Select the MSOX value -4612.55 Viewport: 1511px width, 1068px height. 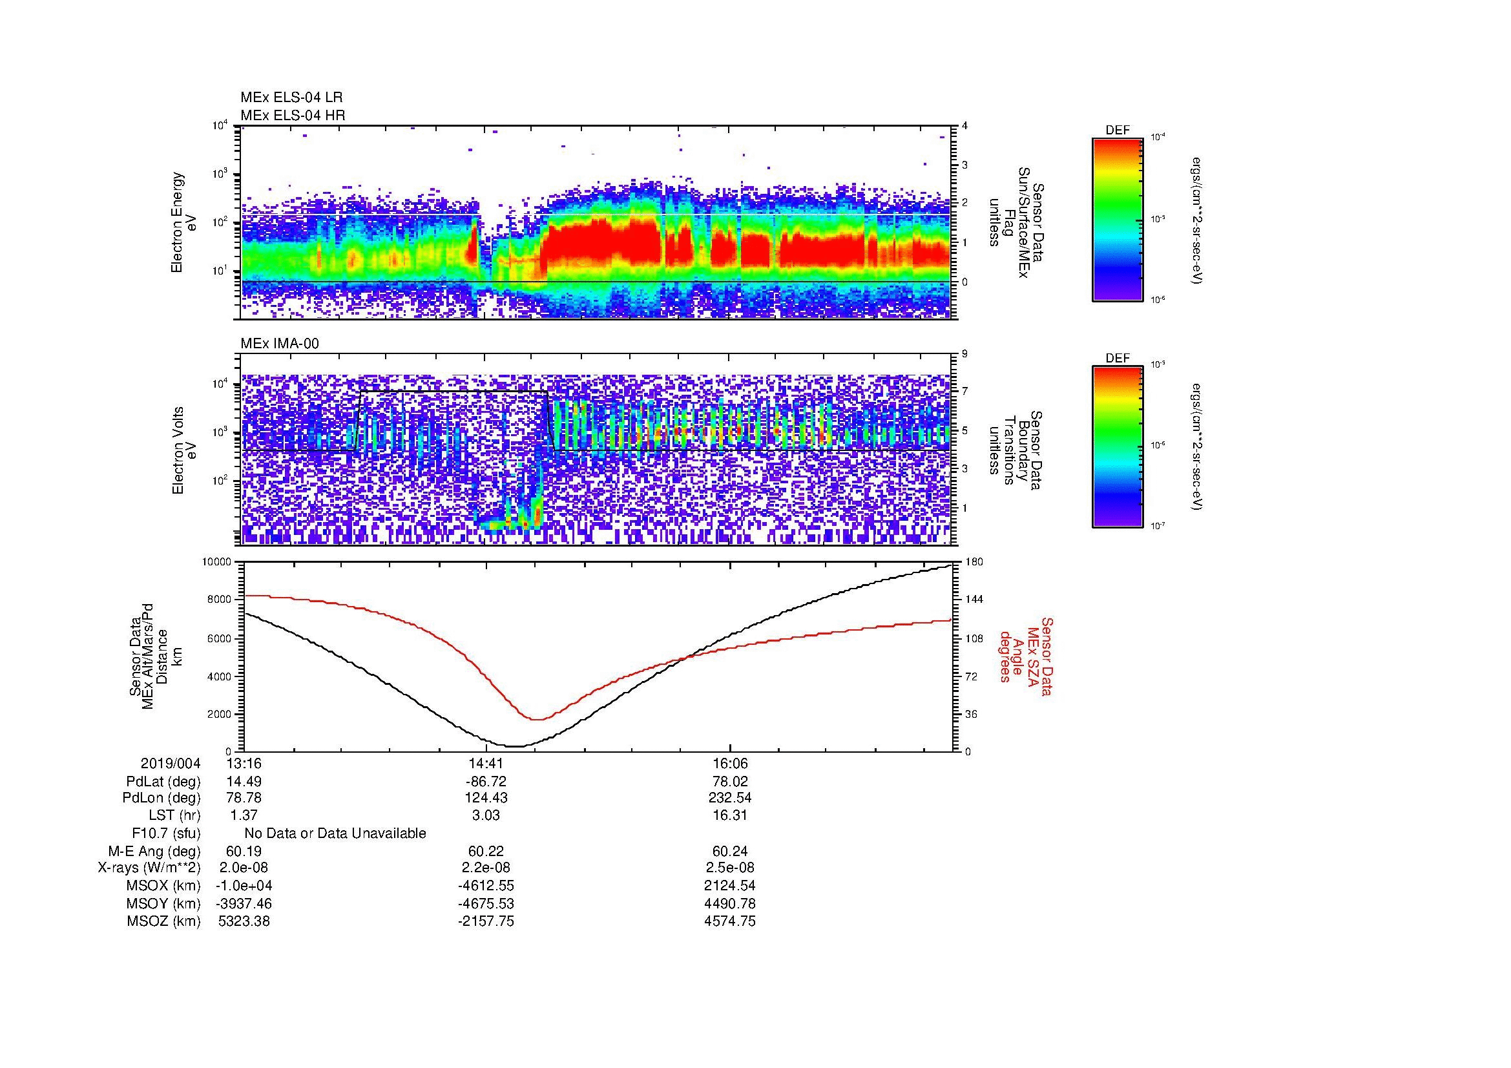click(x=486, y=886)
